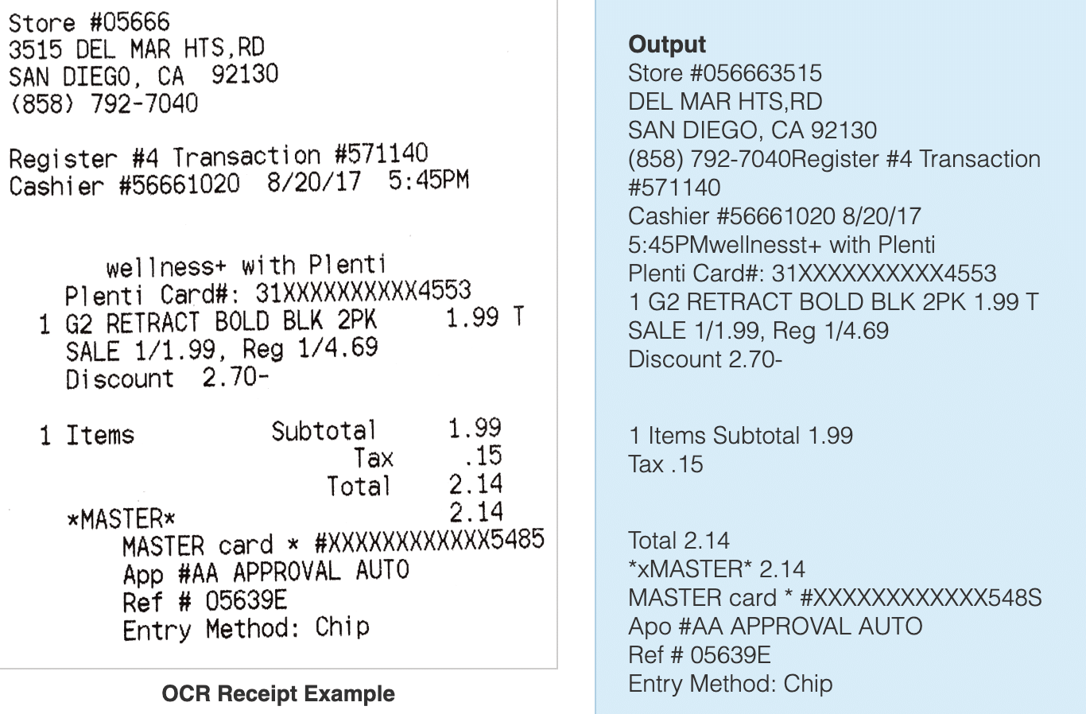Click "SAN DIEGO, CA 92130" in Output panel
This screenshot has height=714, width=1086.
(751, 130)
